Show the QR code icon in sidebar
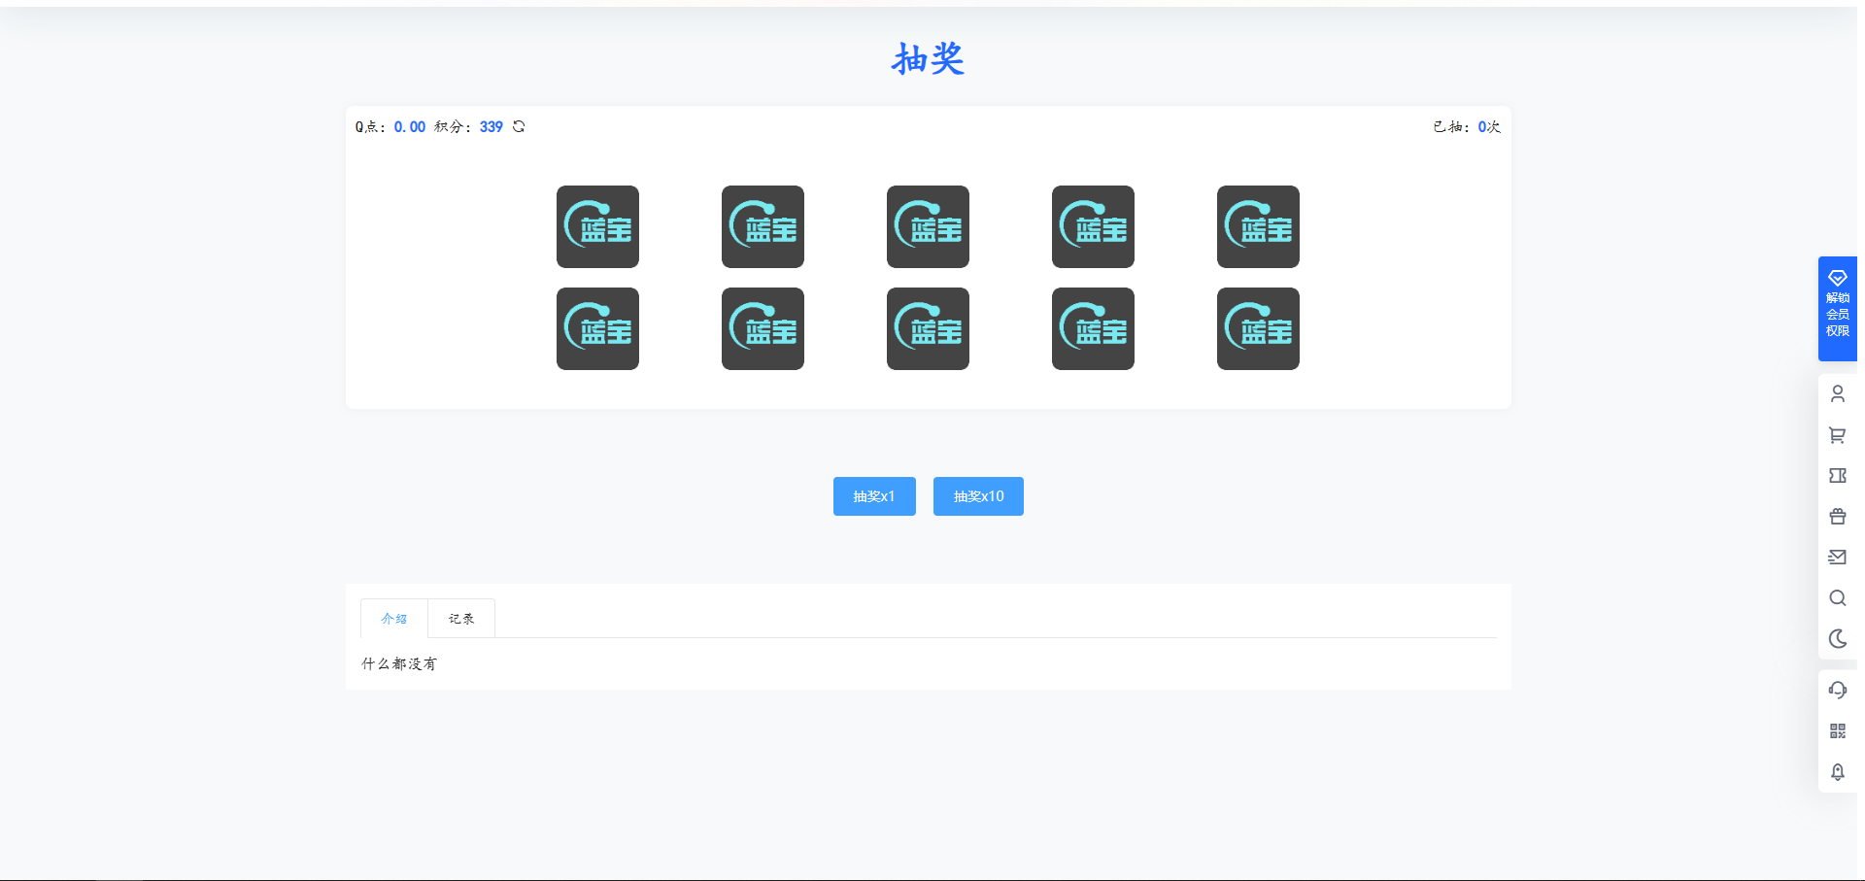Viewport: 1865px width, 881px height. pyautogui.click(x=1837, y=731)
